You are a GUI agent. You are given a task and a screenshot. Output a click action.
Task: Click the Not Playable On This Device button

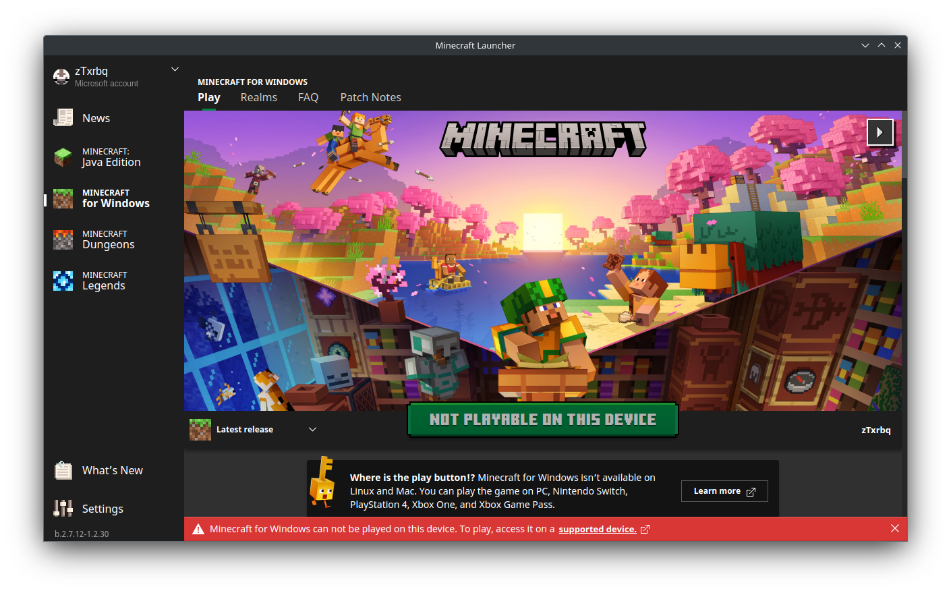[543, 420]
